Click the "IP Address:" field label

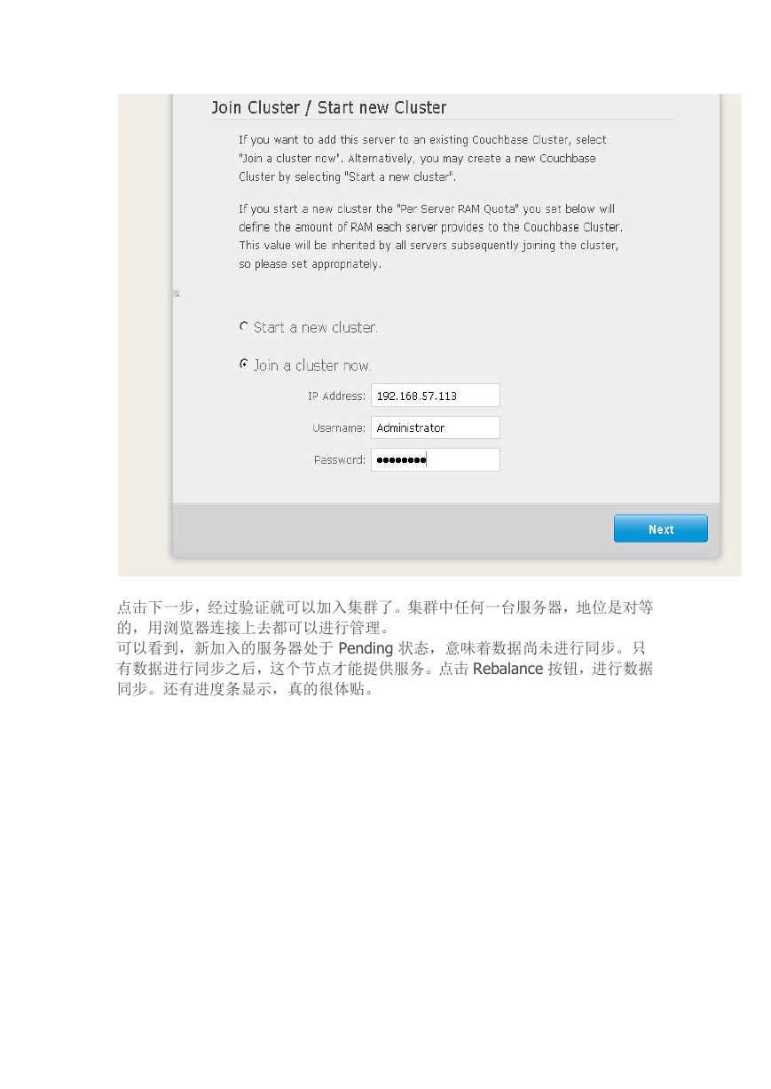click(336, 396)
